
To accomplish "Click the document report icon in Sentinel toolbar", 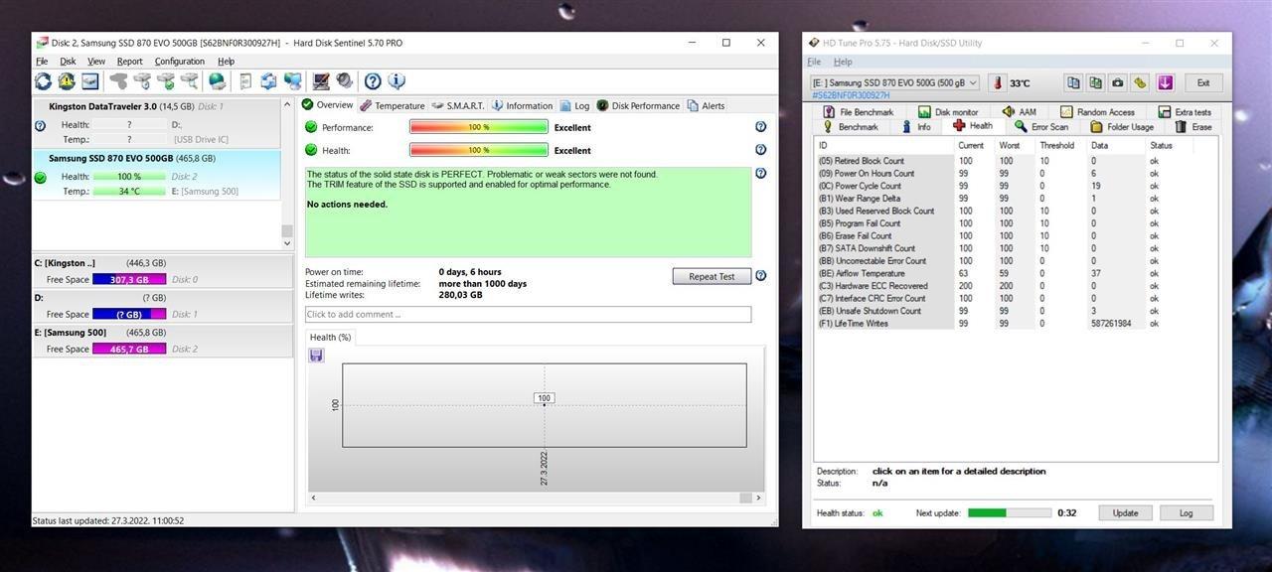I will pos(245,81).
